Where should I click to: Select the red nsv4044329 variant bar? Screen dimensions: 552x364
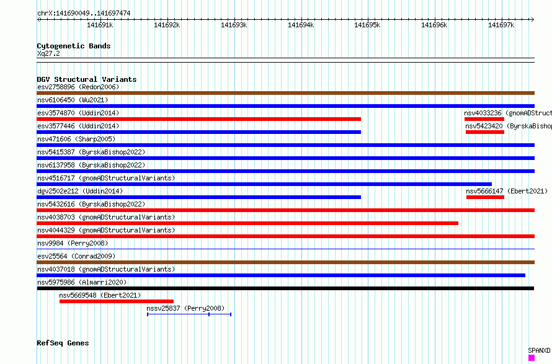[x=285, y=236]
